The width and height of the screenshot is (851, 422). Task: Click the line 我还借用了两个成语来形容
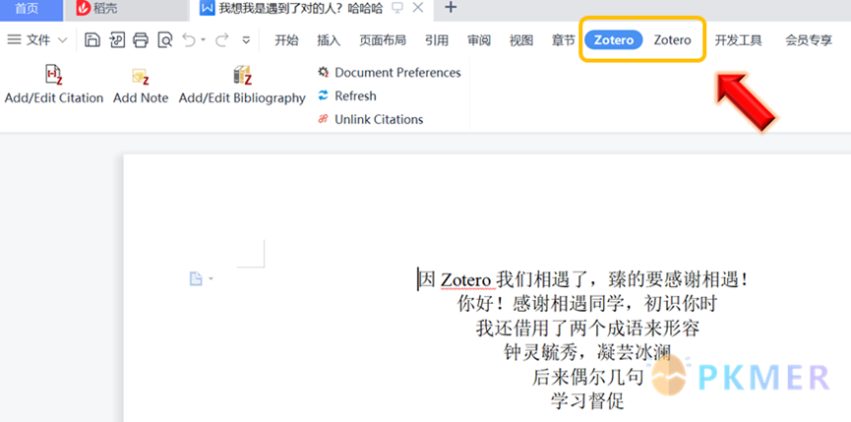(x=587, y=328)
